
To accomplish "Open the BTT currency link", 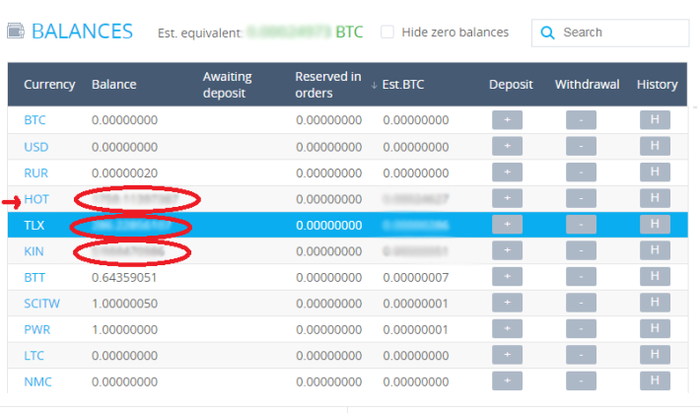I will tap(35, 278).
